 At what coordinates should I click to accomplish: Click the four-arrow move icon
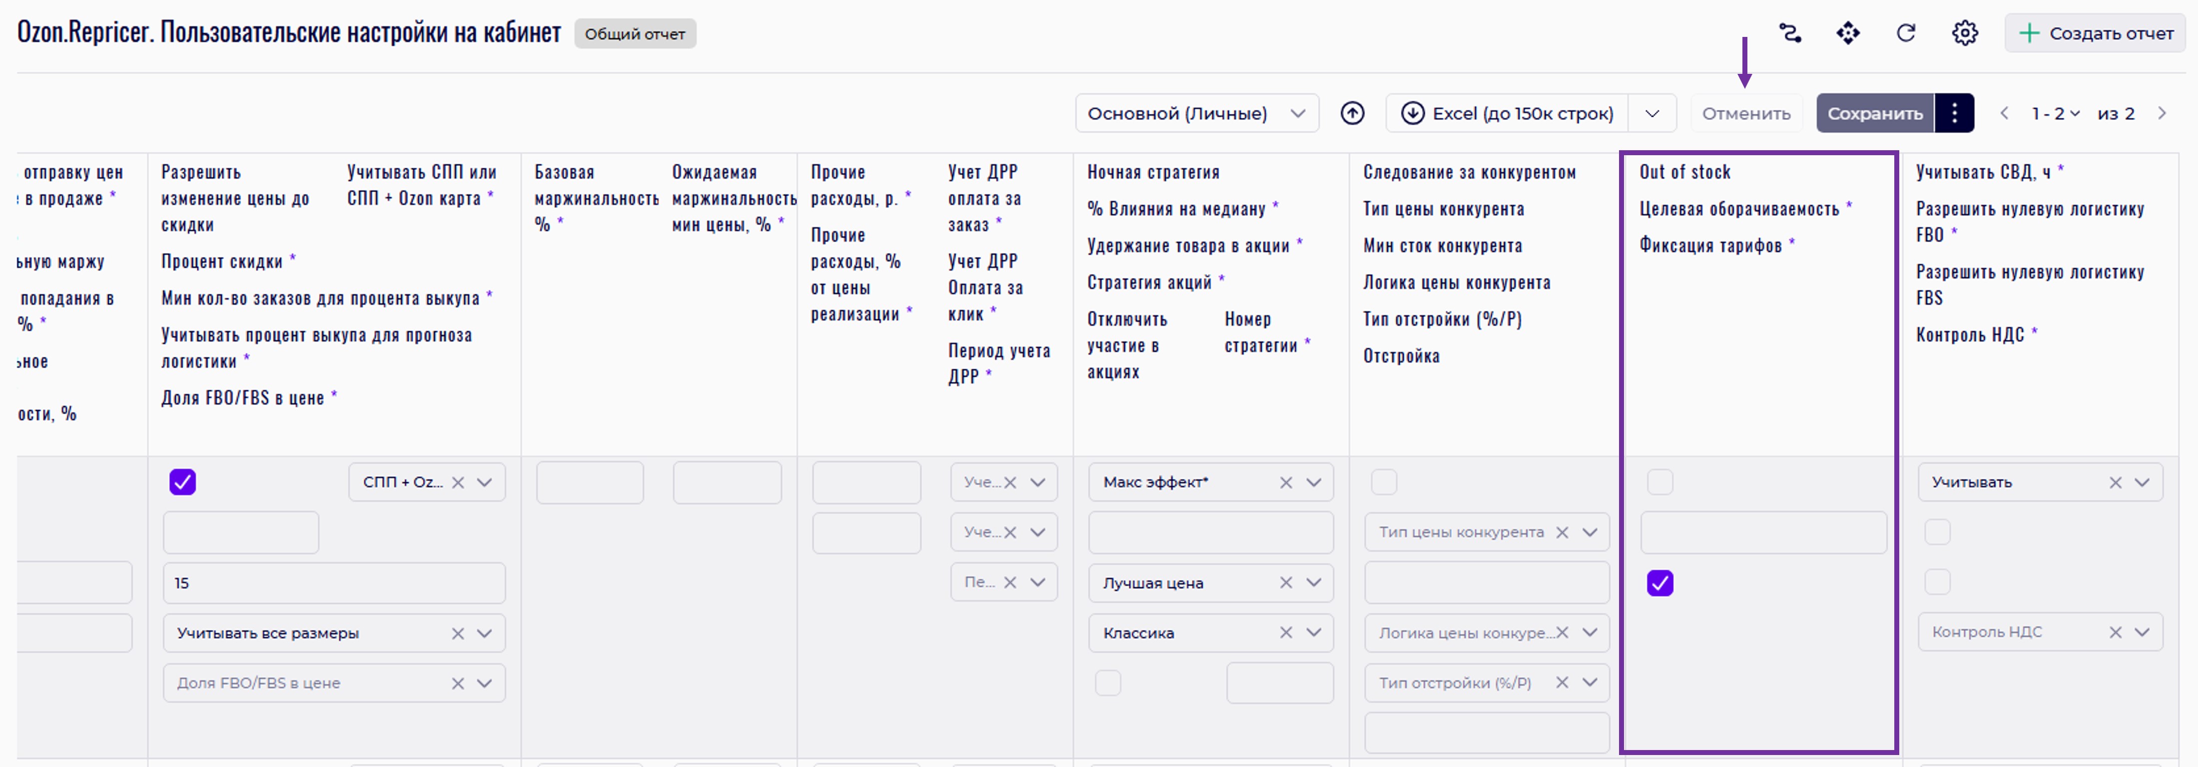1847,33
